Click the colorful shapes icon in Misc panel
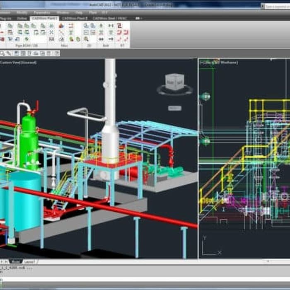Viewport: 290px width, 290px height. [x=71, y=39]
